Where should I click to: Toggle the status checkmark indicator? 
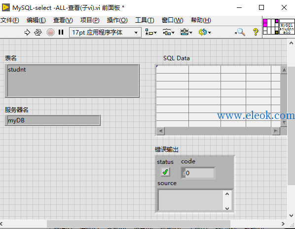(x=165, y=172)
